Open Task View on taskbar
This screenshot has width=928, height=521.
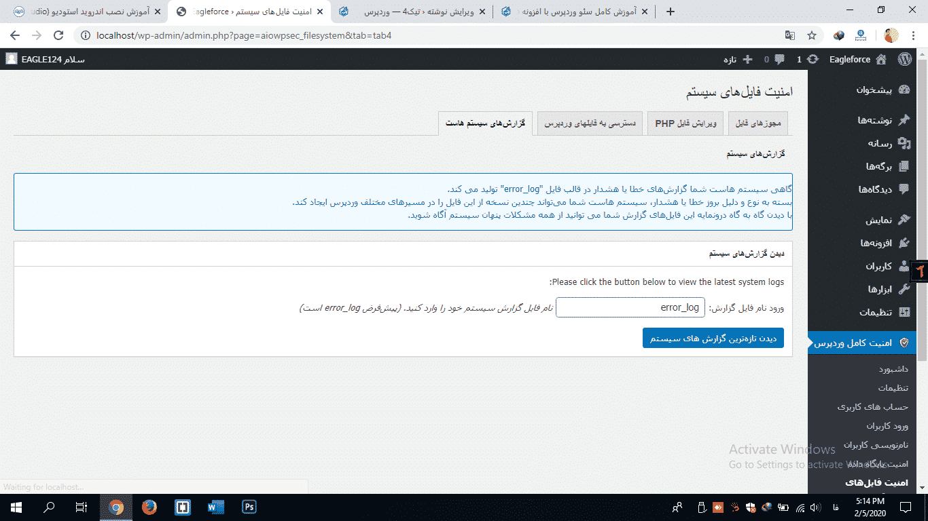coord(82,507)
